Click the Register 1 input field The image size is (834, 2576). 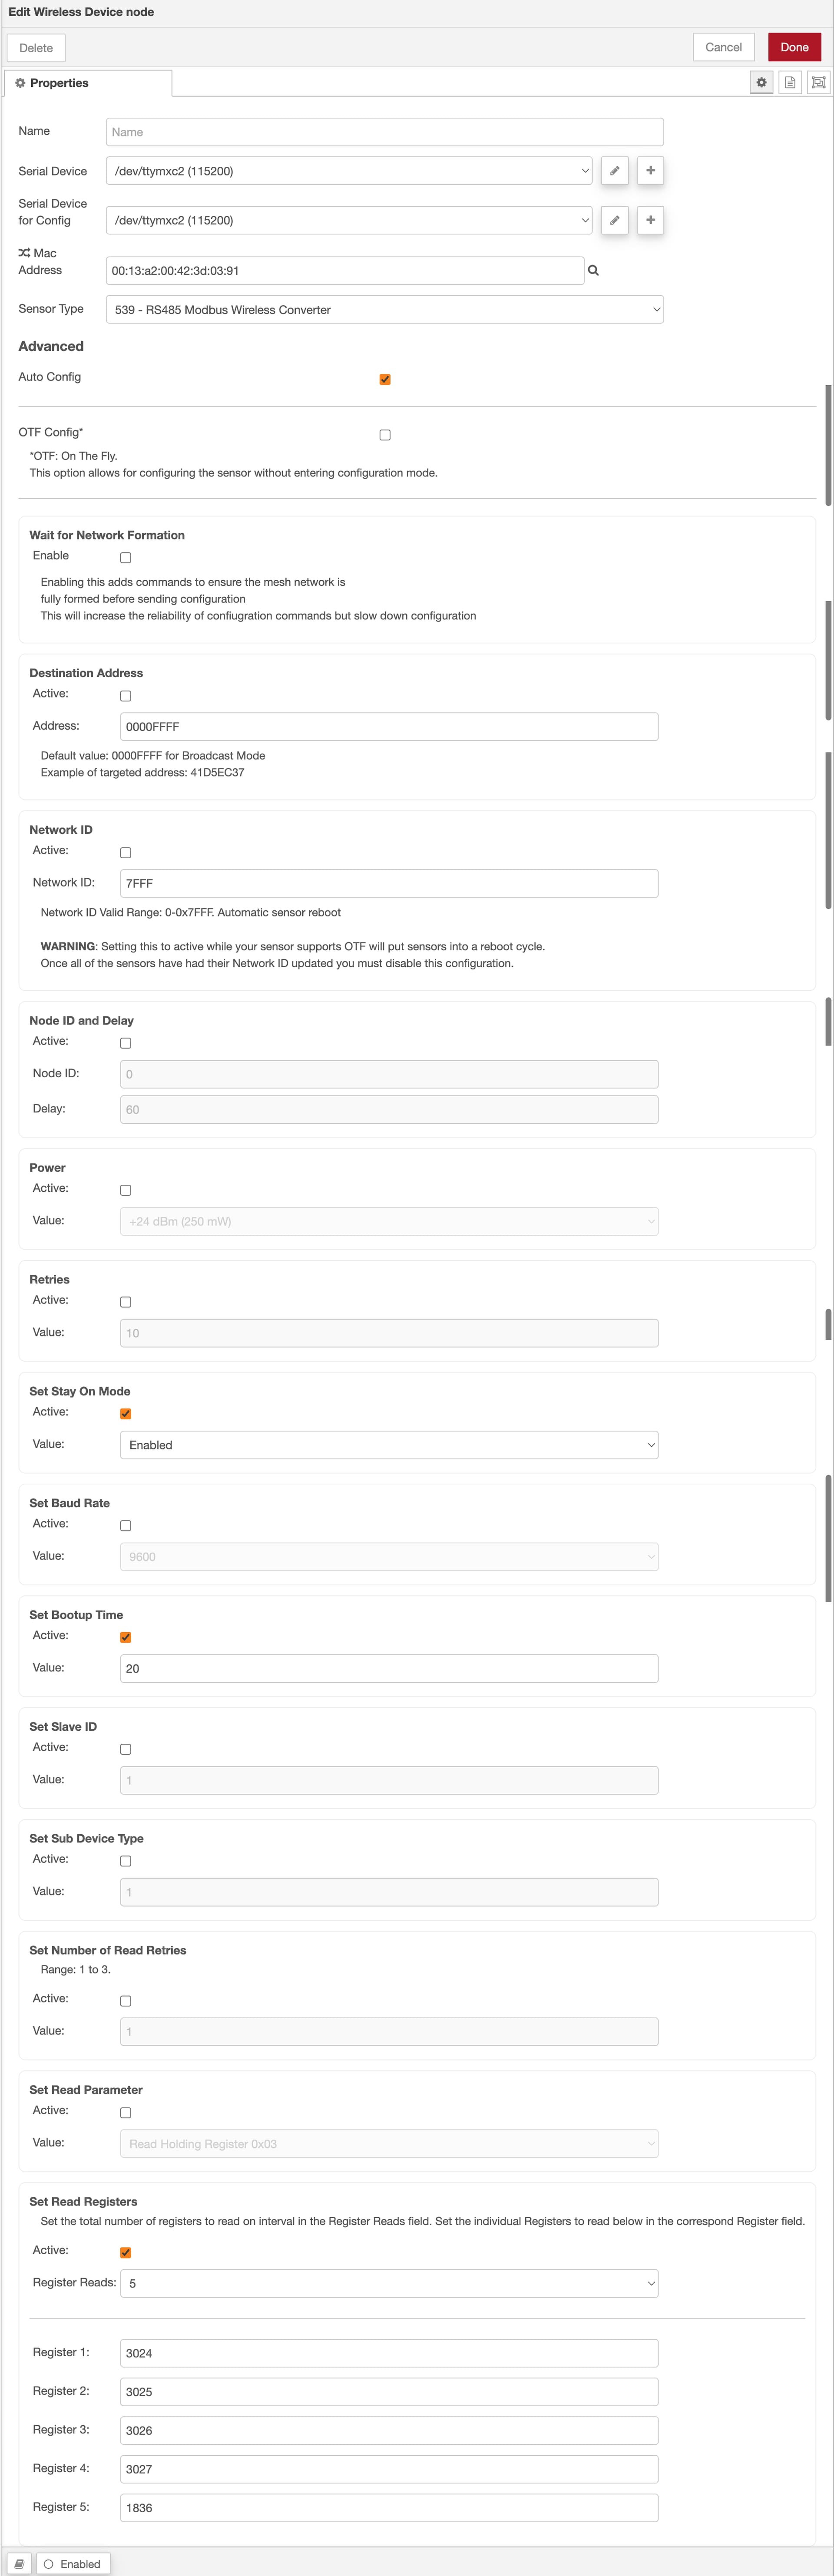coord(389,2353)
